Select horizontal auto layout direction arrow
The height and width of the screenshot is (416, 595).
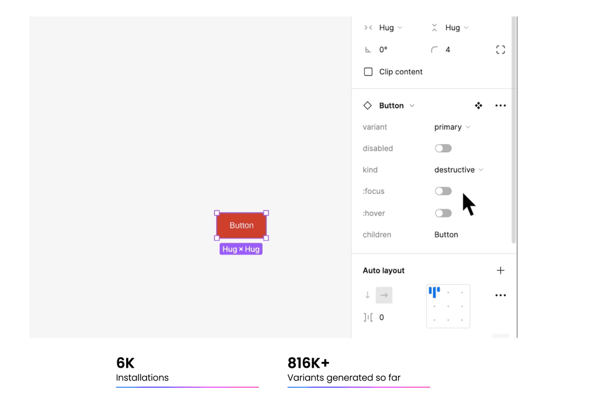tap(384, 295)
